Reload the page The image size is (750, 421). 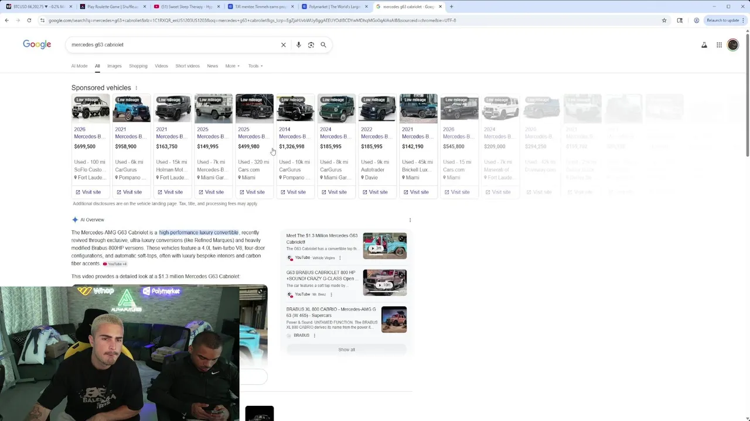[x=29, y=20]
